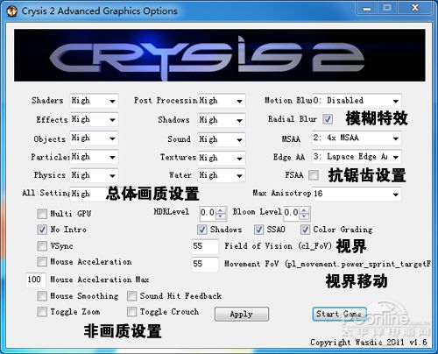Enable the Mouse Smoothing checkbox
Viewport: 438px width, 354px height.
[x=42, y=296]
